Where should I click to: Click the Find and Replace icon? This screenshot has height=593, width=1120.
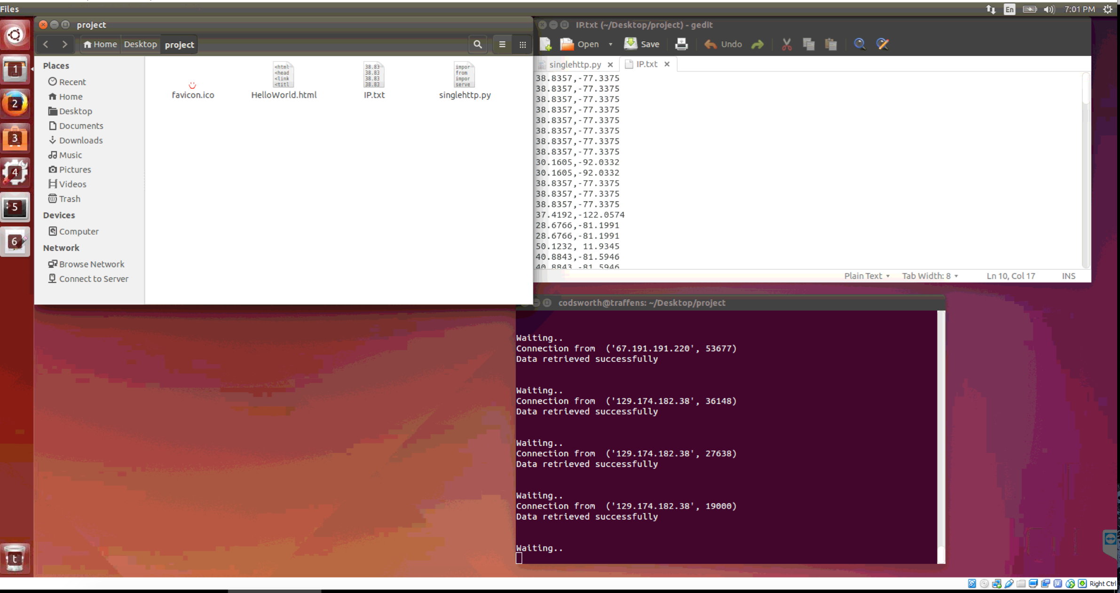(x=883, y=44)
